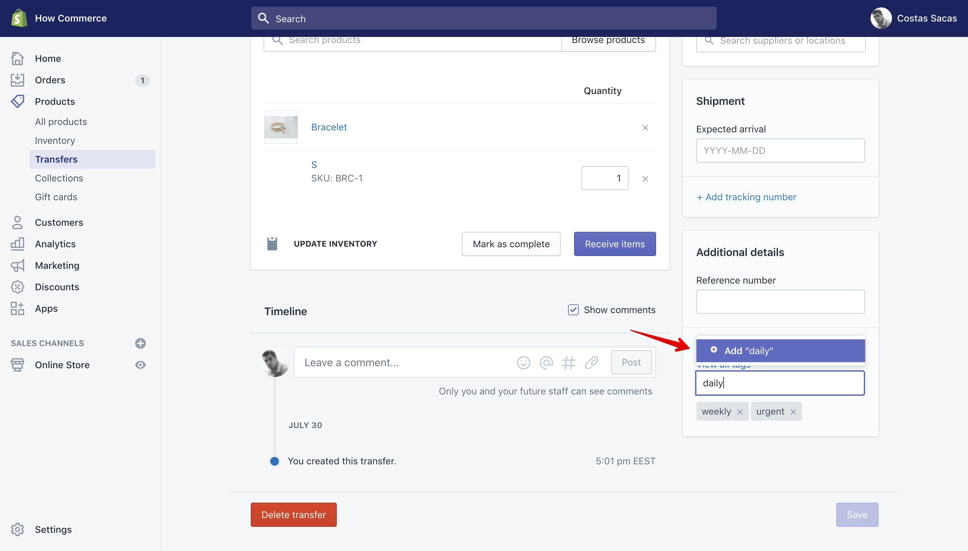Focus the top Search bar
The height and width of the screenshot is (551, 968).
pos(484,18)
